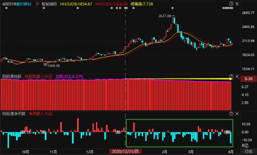Screen dimensions: 257x155
Task: Click the 陆股通净买额 panel title
Action: click(14, 114)
